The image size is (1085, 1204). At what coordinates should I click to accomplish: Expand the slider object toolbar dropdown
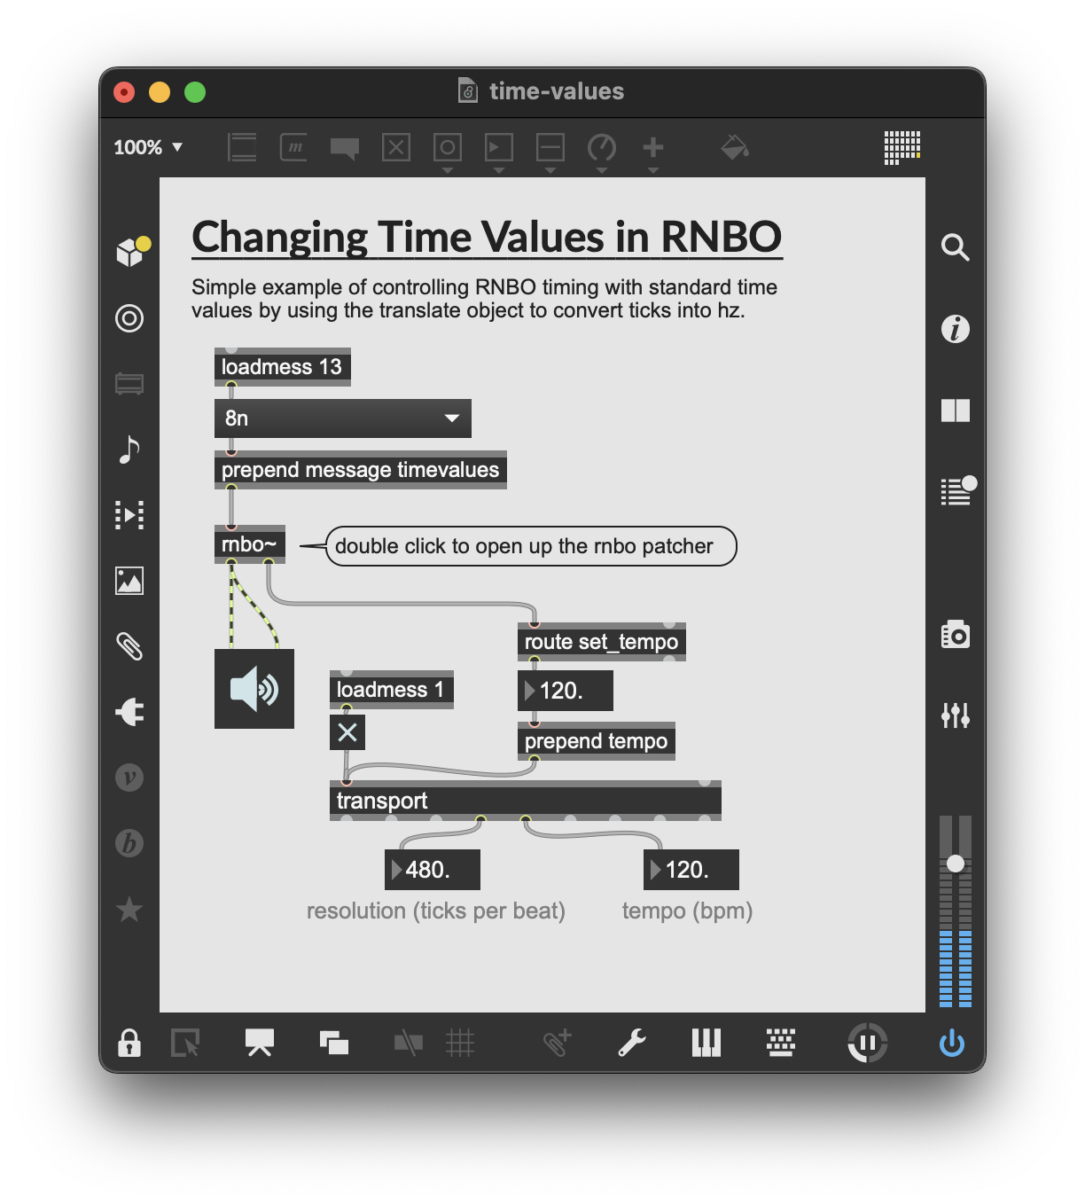(x=550, y=170)
